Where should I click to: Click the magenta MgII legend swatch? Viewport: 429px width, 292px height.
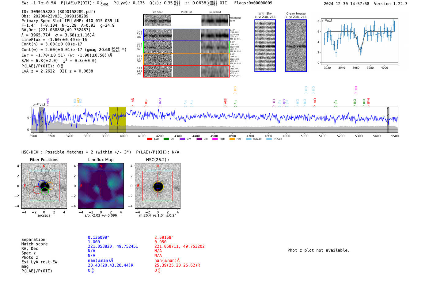click(215, 139)
